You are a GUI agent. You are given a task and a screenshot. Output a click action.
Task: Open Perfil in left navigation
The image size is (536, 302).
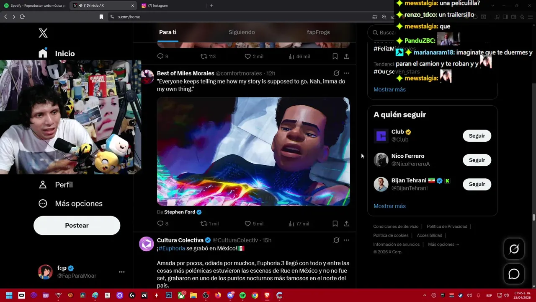(55, 185)
